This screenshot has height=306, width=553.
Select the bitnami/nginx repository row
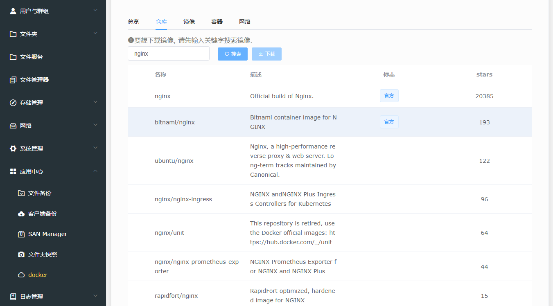[287, 122]
